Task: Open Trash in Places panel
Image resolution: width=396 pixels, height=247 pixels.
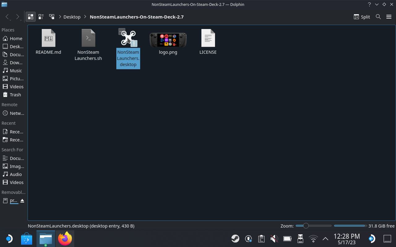Action: click(15, 95)
